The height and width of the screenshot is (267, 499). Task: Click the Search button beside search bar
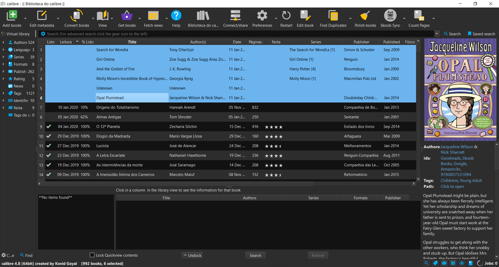452,34
